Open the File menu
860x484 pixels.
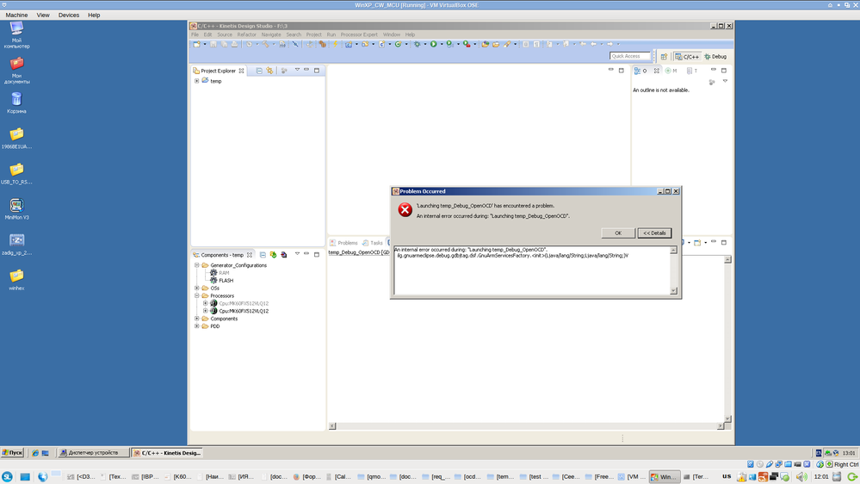coord(195,34)
